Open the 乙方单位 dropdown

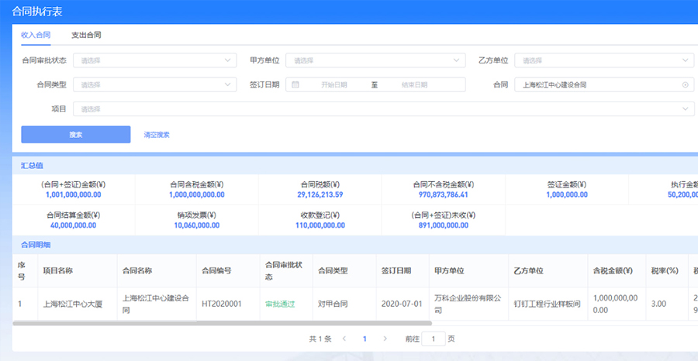[604, 60]
